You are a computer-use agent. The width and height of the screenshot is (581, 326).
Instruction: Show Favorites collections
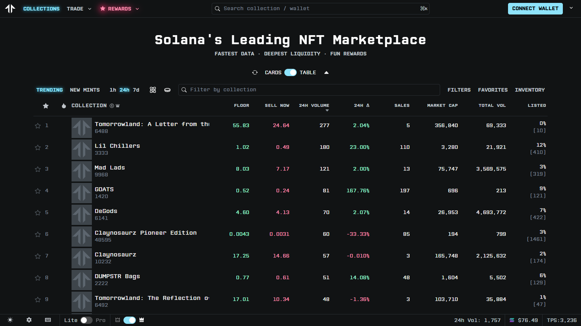[493, 90]
